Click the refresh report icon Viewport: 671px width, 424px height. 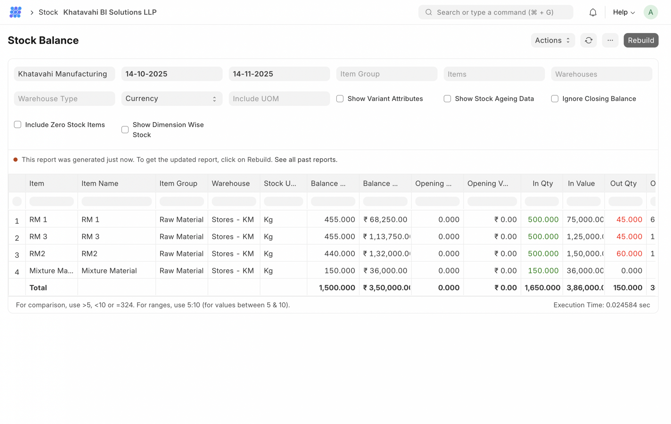pyautogui.click(x=588, y=40)
